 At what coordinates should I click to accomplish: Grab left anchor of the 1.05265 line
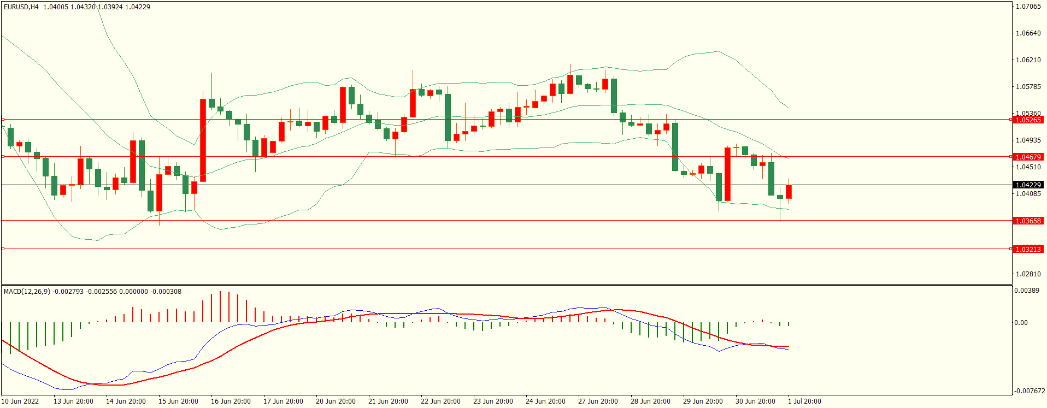coord(3,119)
